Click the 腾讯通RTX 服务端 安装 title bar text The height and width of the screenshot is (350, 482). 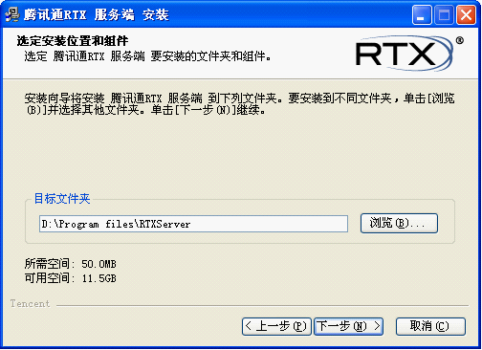pos(96,14)
